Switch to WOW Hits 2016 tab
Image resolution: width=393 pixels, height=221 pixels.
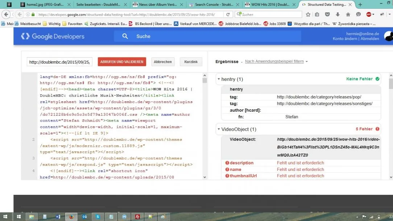(x=270, y=4)
